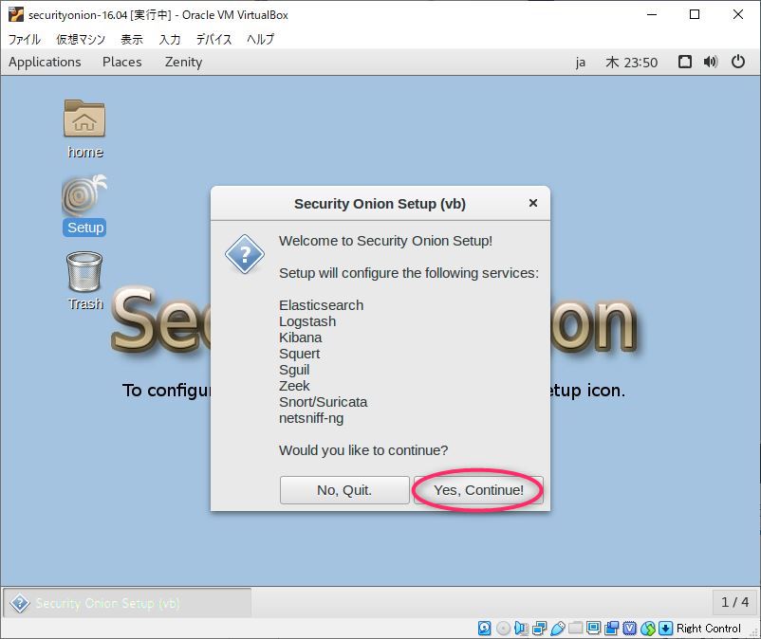Click the display status icon

pos(593,629)
